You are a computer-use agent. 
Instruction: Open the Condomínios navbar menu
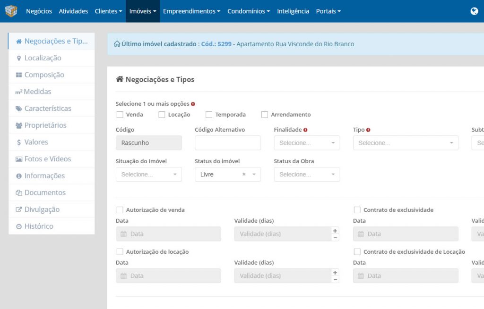pyautogui.click(x=249, y=11)
